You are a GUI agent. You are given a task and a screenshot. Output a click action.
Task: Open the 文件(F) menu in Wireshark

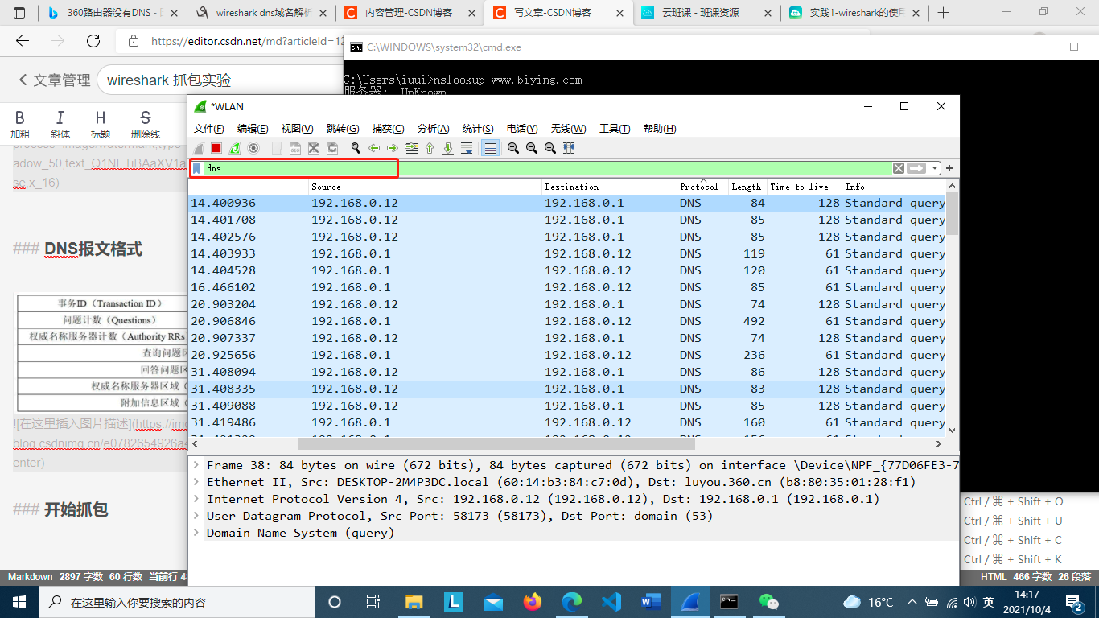pos(208,129)
